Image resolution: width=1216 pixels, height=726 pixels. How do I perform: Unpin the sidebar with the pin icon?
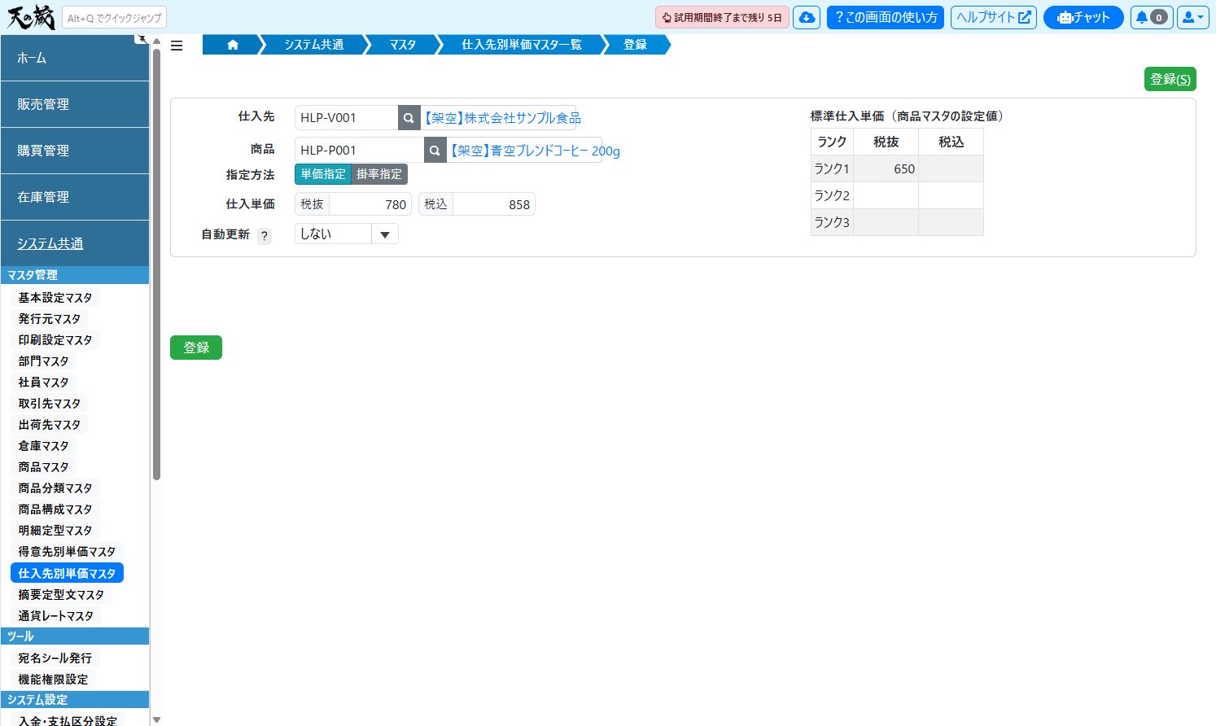[x=142, y=38]
